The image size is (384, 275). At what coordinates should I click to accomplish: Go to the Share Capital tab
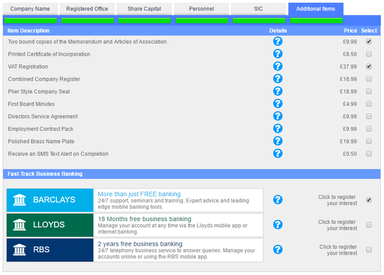144,9
